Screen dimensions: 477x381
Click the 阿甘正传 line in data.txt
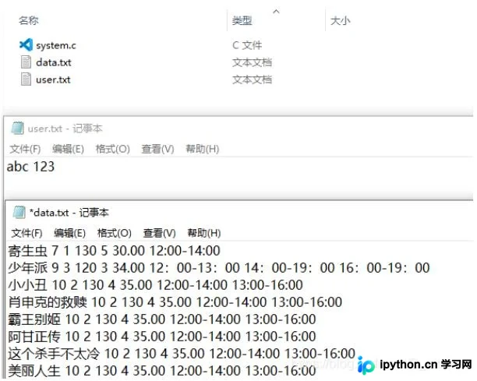pos(162,337)
